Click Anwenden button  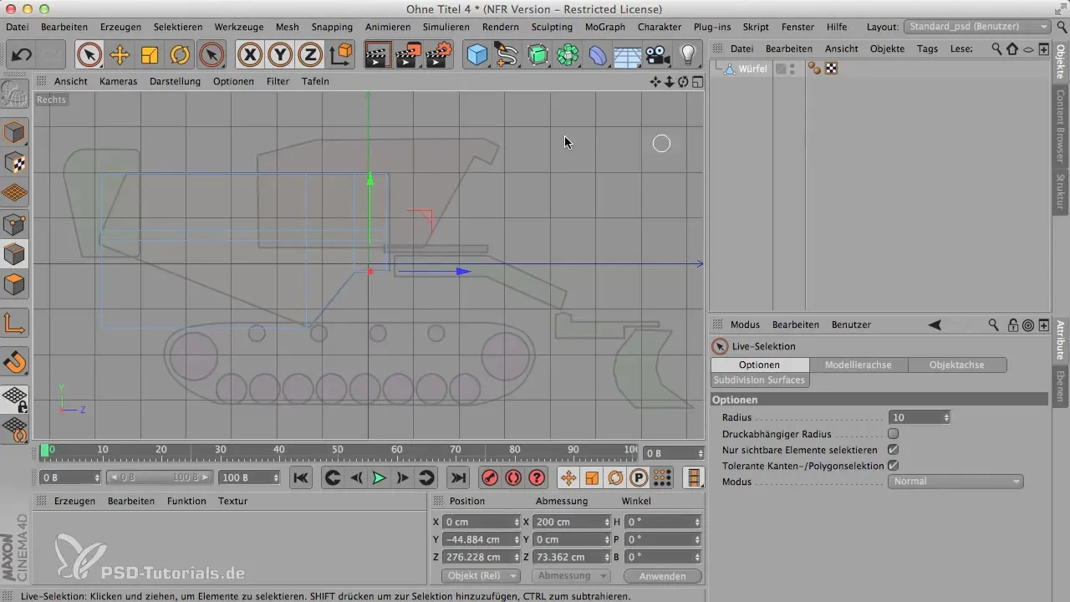pyautogui.click(x=662, y=576)
